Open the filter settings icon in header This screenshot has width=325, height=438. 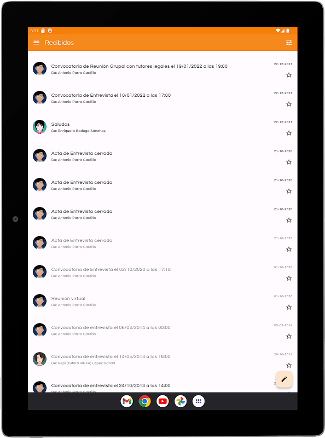point(289,43)
